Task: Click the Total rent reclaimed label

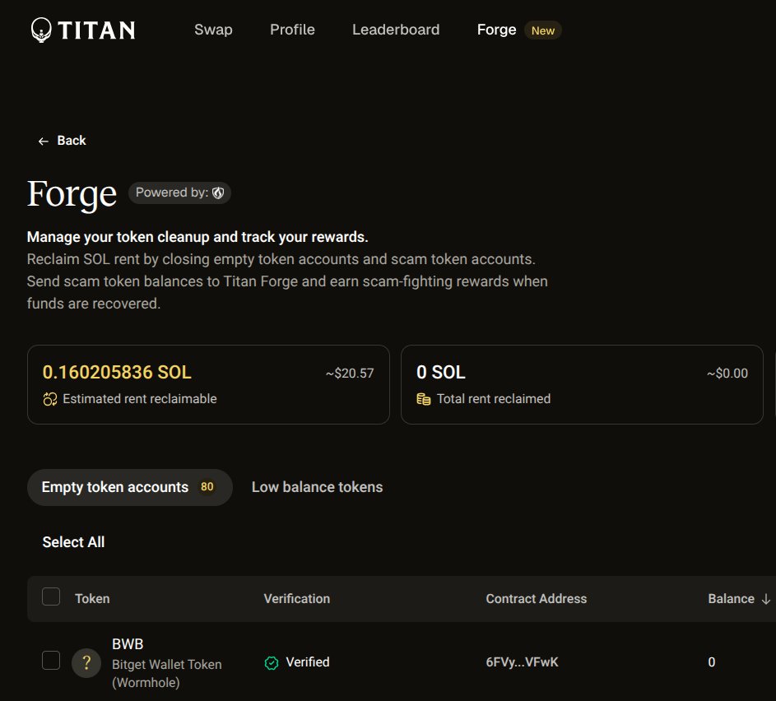Action: click(494, 399)
